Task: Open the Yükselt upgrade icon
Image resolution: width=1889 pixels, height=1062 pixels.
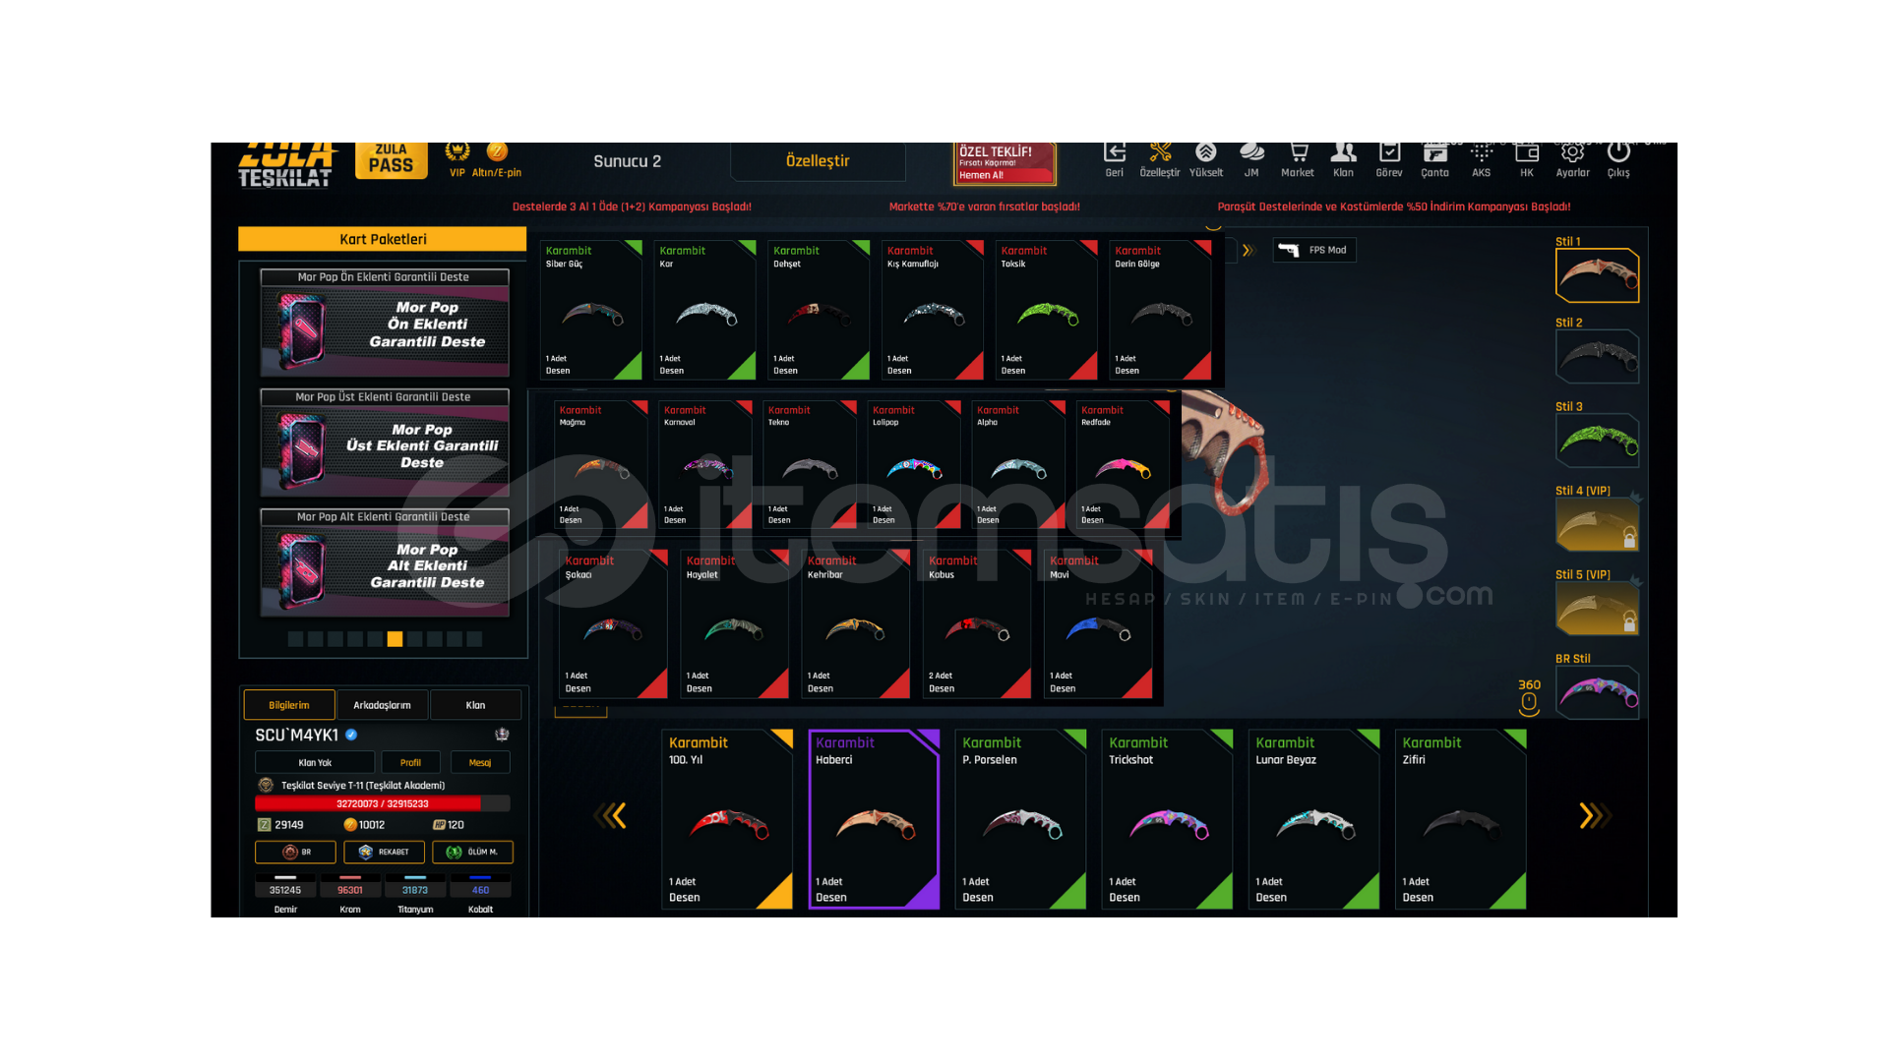Action: 1205,153
